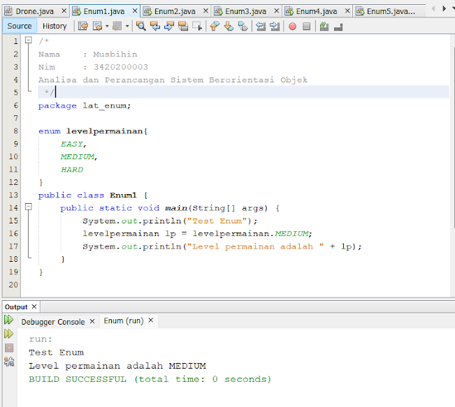Click 'public class Enum1' line
Viewport: 455px width, 407px height.
pyautogui.click(x=93, y=195)
